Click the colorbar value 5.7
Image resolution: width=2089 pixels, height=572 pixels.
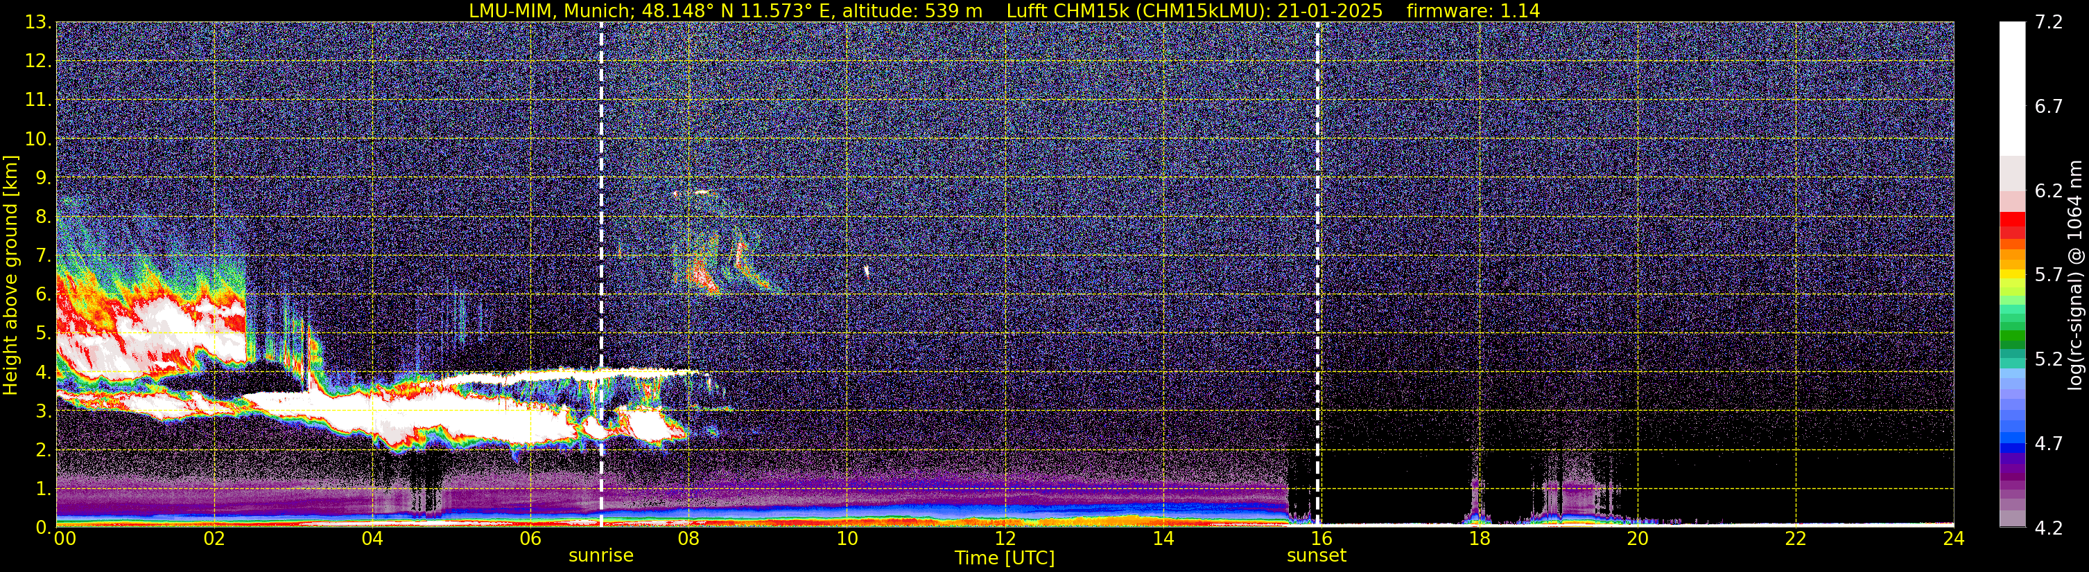tap(2049, 276)
